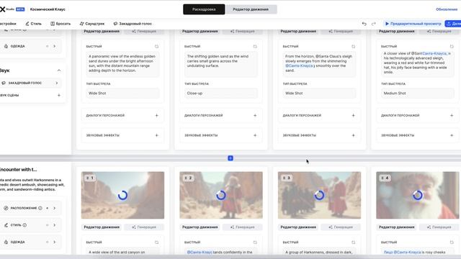Expand lower ОДЕЖДА sidebar row arrow
Viewport: 461px width, 259px height.
pyautogui.click(x=55, y=242)
